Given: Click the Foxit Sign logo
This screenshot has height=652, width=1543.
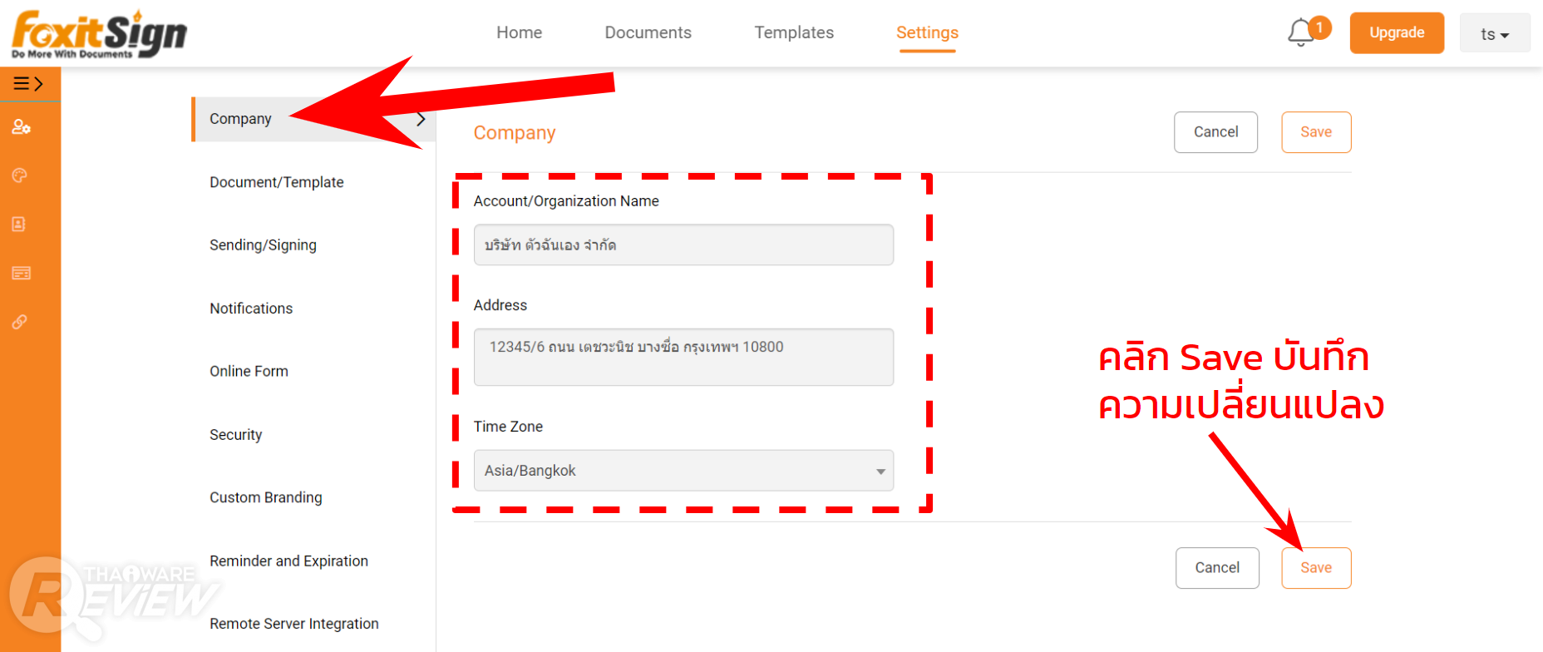Looking at the screenshot, I should (99, 34).
